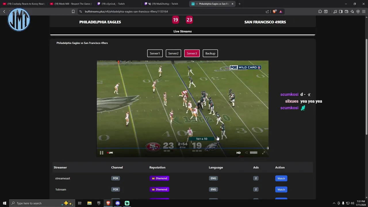
Task: Open the Brave Wallet icon
Action: coord(346,11)
